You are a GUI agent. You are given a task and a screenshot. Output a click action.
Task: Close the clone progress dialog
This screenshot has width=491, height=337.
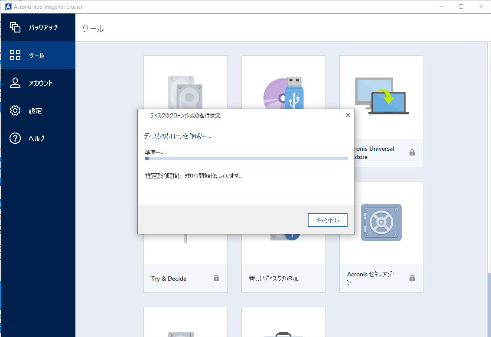coord(348,115)
